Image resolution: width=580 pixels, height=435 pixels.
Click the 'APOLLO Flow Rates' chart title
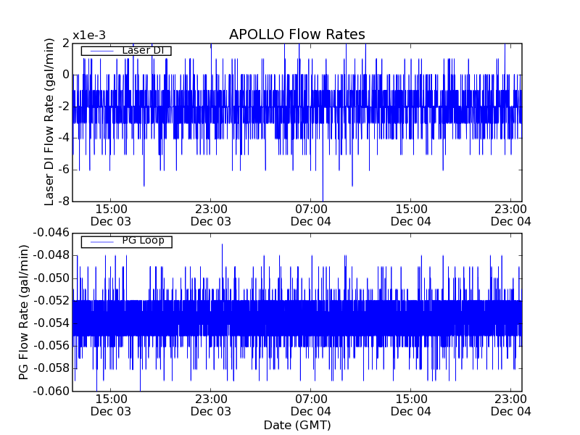297,34
